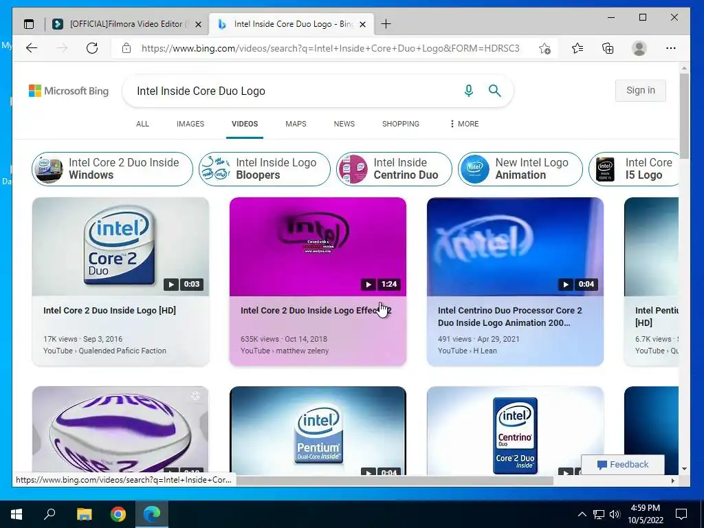Launch Google Chrome from taskbar

[118, 514]
